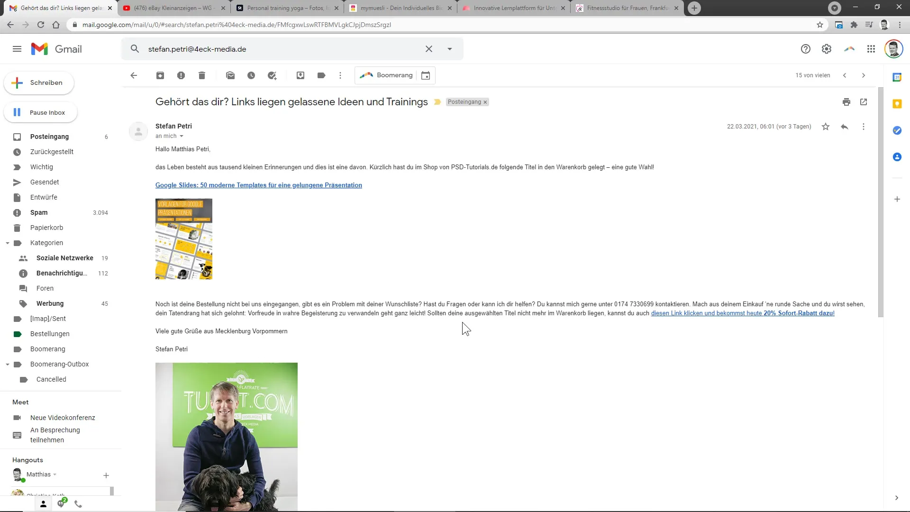
Task: Open the labels icon in toolbar
Action: (321, 75)
